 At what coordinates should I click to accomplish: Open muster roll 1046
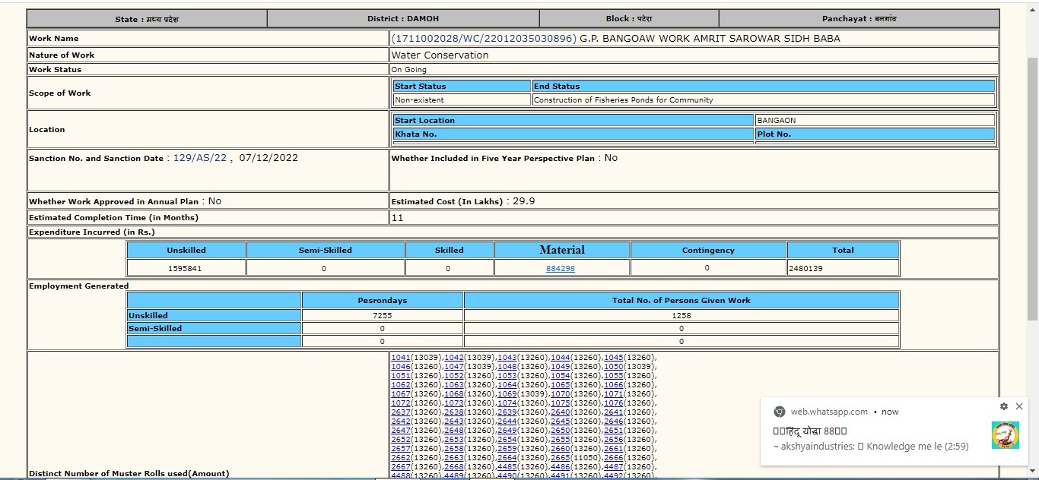tap(401, 367)
